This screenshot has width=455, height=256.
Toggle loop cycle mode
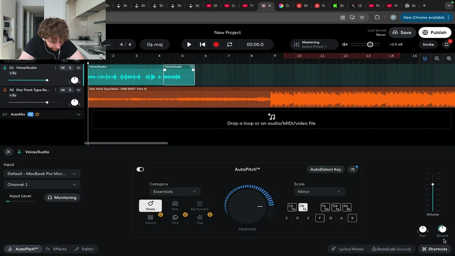pyautogui.click(x=230, y=44)
